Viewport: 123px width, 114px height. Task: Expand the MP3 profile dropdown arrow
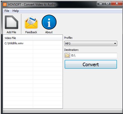pyautogui.click(x=115, y=44)
